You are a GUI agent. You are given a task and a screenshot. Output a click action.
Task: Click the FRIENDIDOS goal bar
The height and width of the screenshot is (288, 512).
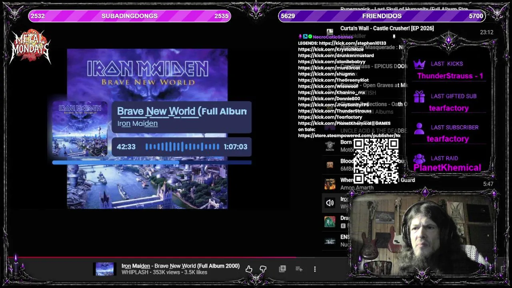click(x=382, y=16)
